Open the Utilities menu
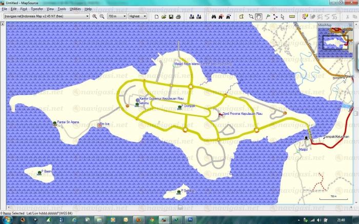Screen dimensions: 359x224 [x=75, y=9]
